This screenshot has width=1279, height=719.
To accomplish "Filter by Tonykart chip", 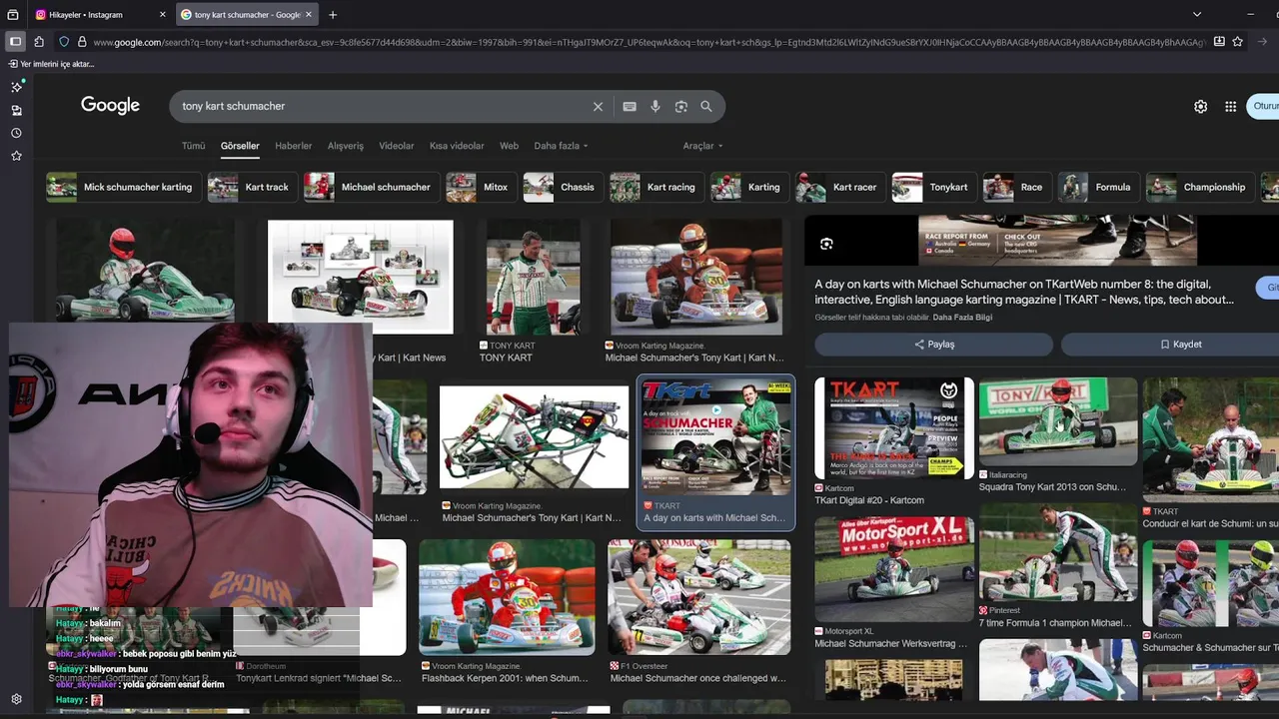I will pyautogui.click(x=934, y=187).
